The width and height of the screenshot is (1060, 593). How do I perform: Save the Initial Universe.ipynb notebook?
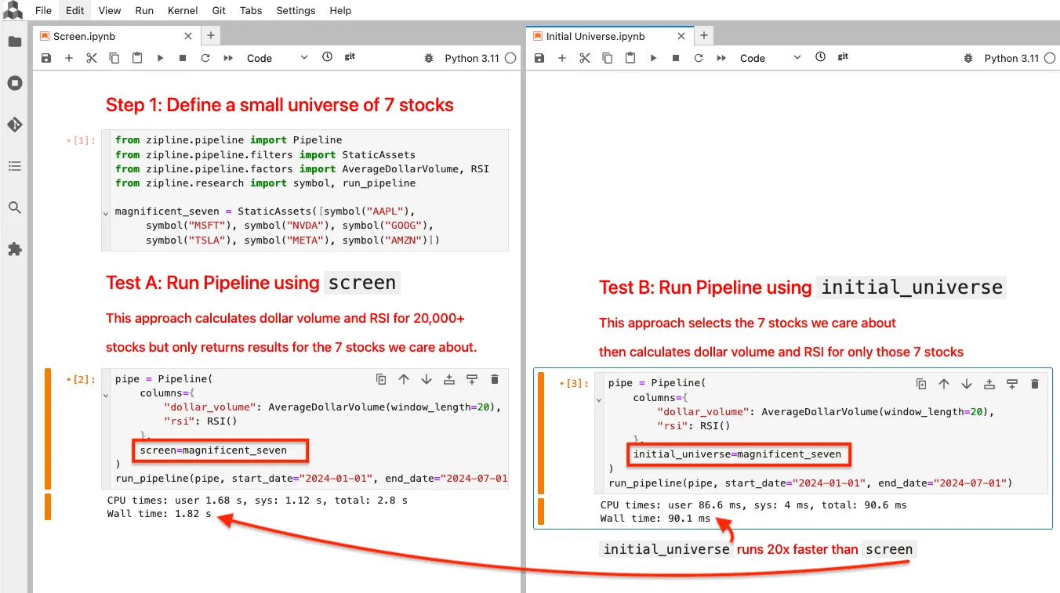point(539,58)
